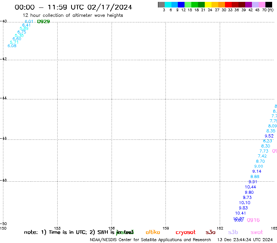Click the yellow legend swatch
Viewport: 277px width, 243px height.
pos(208,4)
